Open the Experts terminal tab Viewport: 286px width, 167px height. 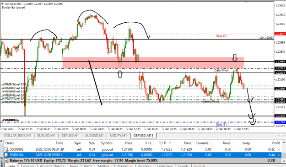pos(183,166)
